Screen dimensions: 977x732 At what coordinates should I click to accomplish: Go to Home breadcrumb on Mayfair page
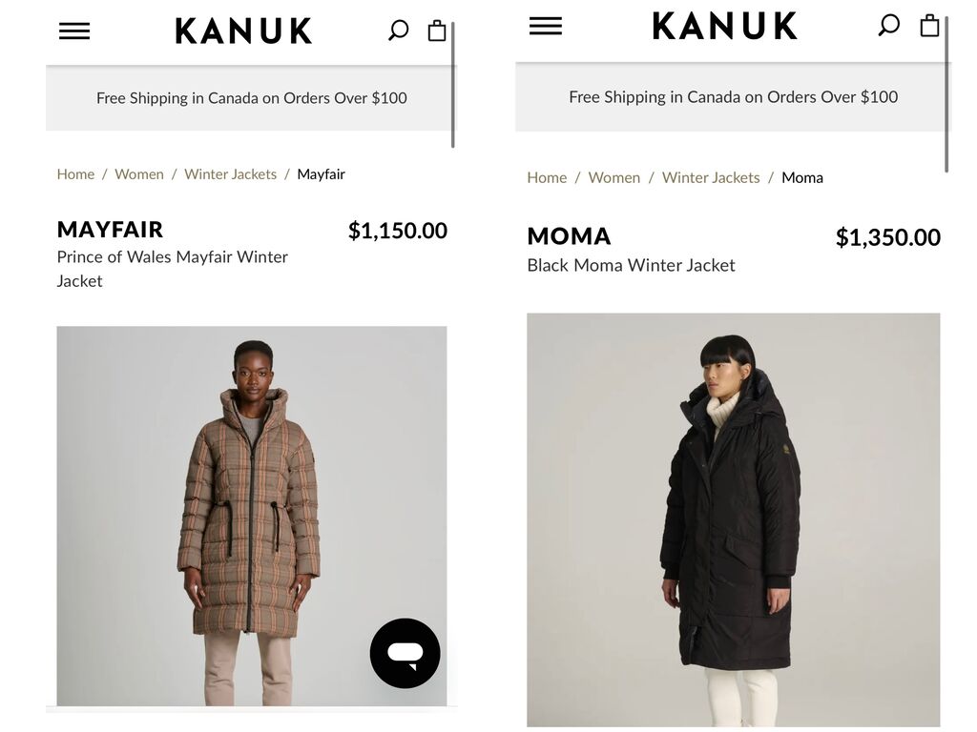coord(75,174)
